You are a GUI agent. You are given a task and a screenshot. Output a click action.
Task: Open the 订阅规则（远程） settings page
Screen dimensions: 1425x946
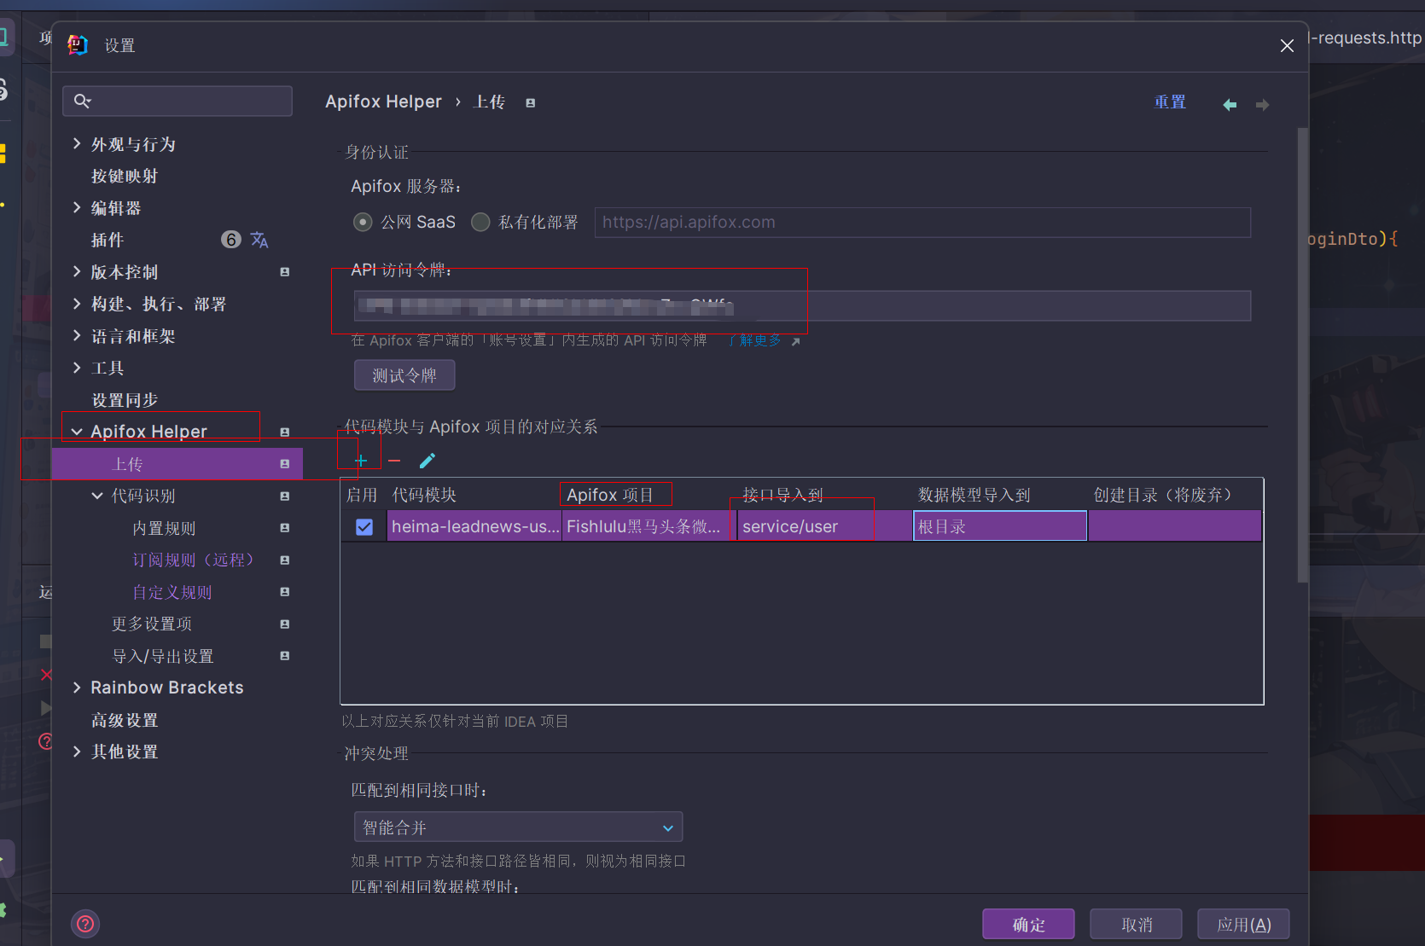(193, 560)
